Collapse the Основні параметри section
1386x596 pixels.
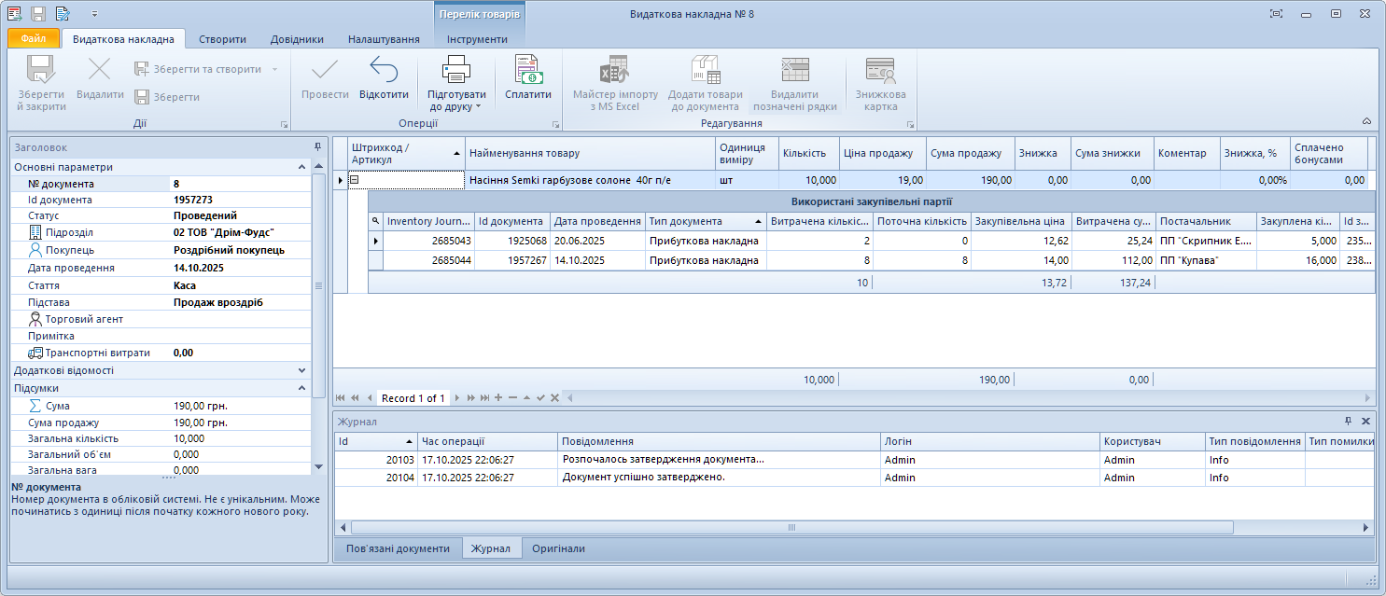[301, 167]
